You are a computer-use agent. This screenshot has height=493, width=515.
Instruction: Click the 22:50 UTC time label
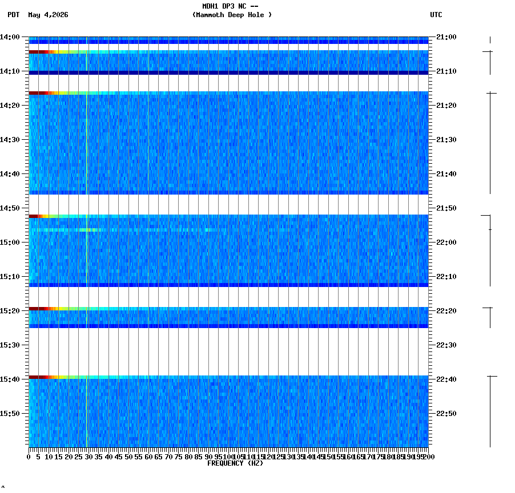446,414
